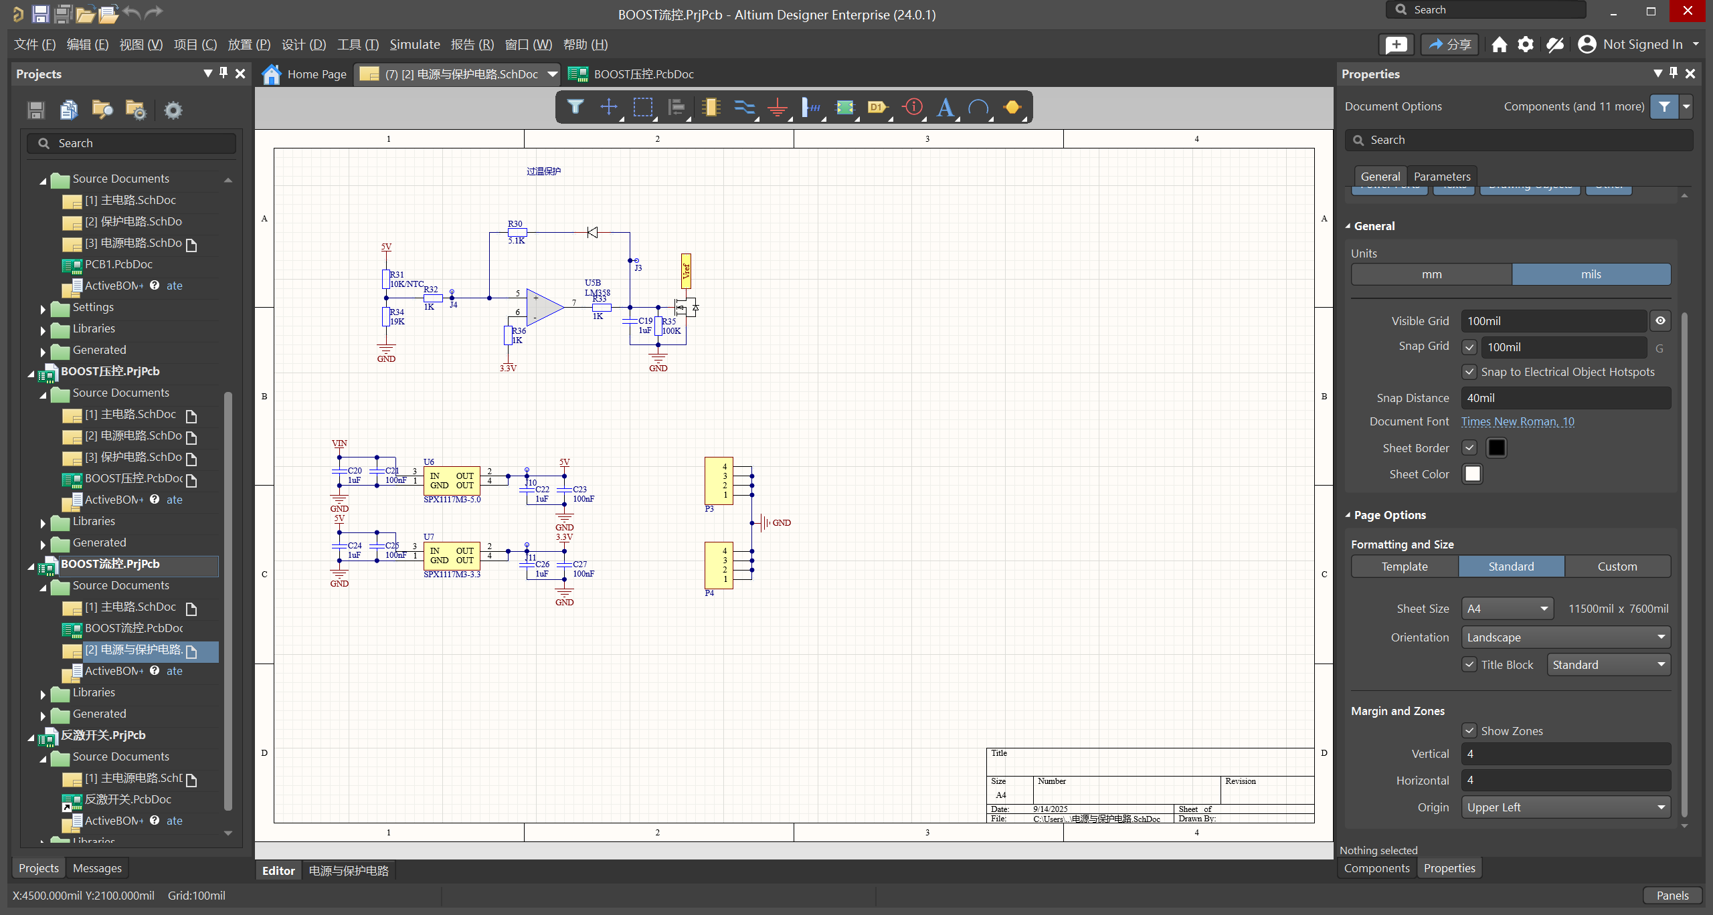
Task: Switch to the BOOST压控.PcbDoc tab
Action: point(632,74)
